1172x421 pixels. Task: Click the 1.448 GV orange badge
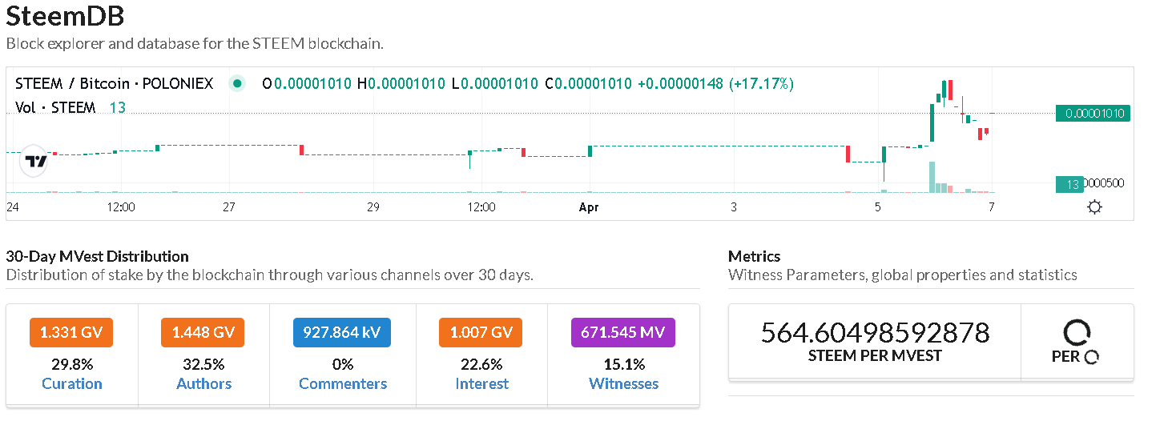coord(203,333)
